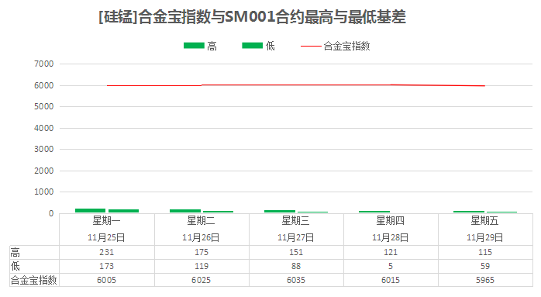Select the 11月27日 date label
Image resolution: width=541 pixels, height=297 pixels.
[295, 237]
